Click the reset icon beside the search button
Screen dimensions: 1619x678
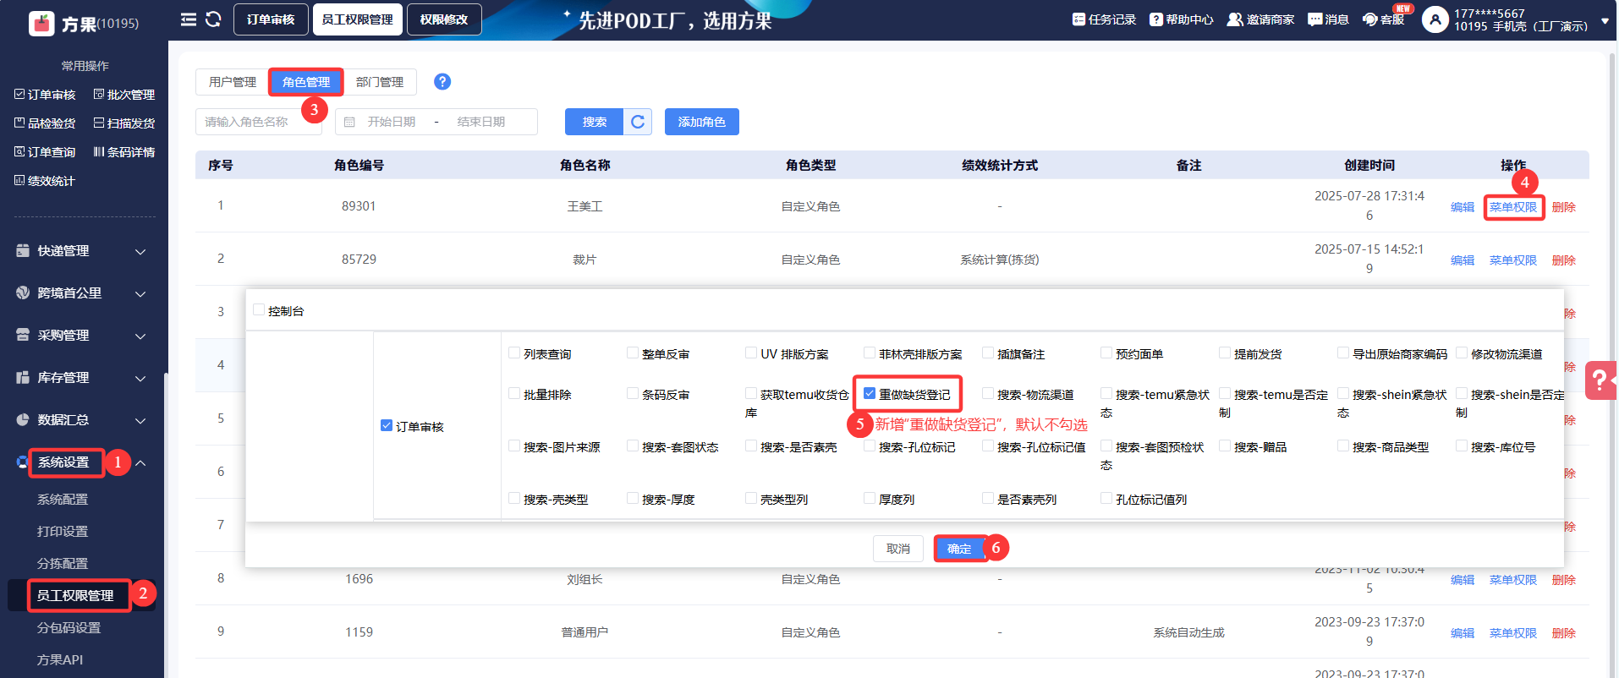tap(638, 122)
